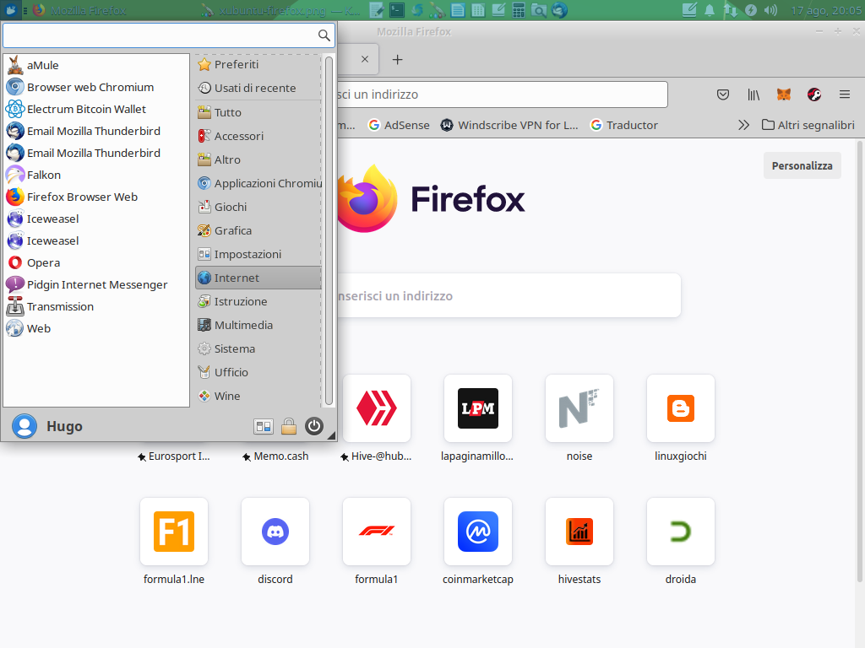Open the Firefox library icon
Image resolution: width=865 pixels, height=648 pixels.
click(x=753, y=94)
